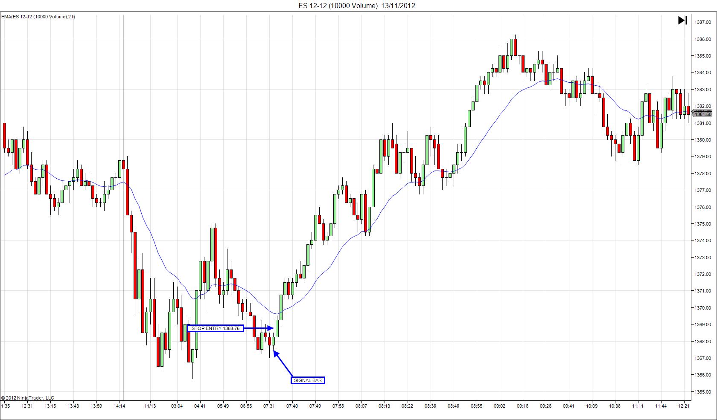Select the 04:41 time axis label
Image resolution: width=717 pixels, height=420 pixels.
(x=200, y=406)
